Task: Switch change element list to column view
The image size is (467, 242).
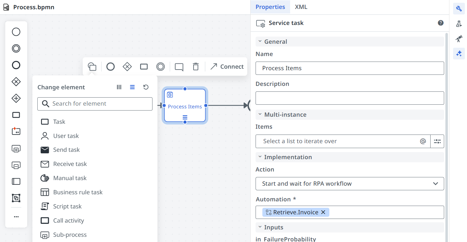Action: pos(119,87)
